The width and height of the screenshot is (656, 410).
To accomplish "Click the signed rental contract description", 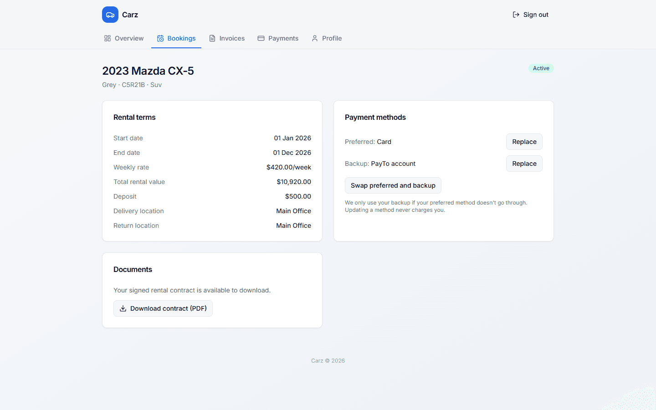I will point(192,290).
